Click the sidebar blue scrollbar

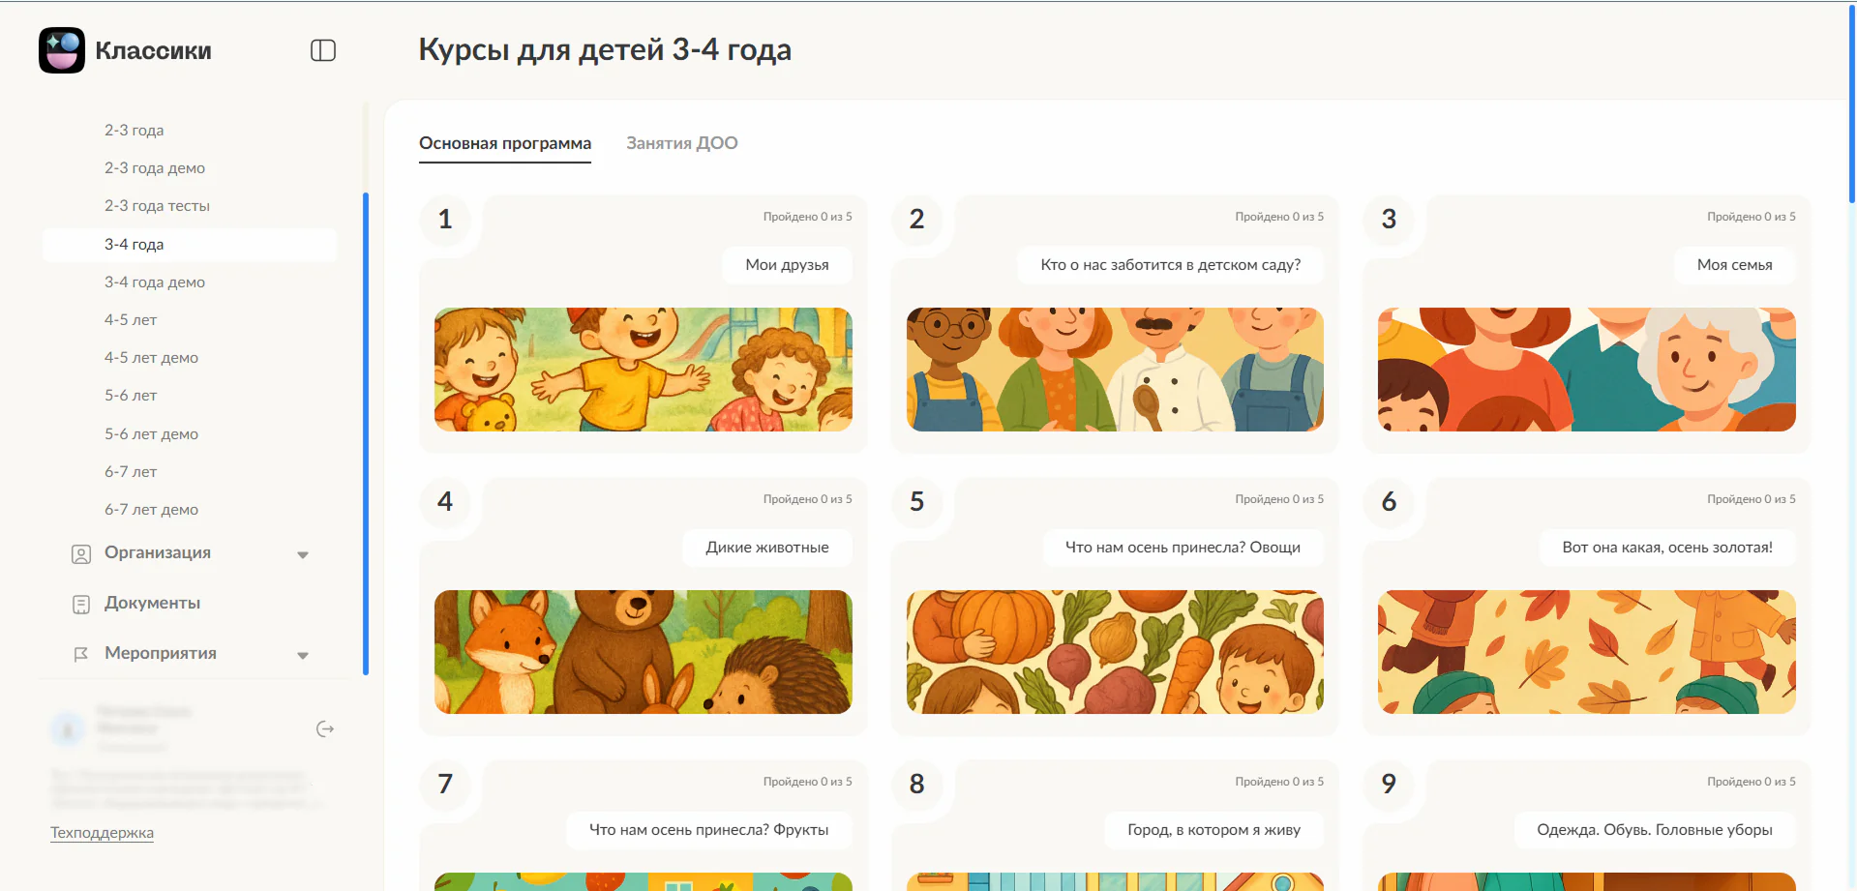366,433
